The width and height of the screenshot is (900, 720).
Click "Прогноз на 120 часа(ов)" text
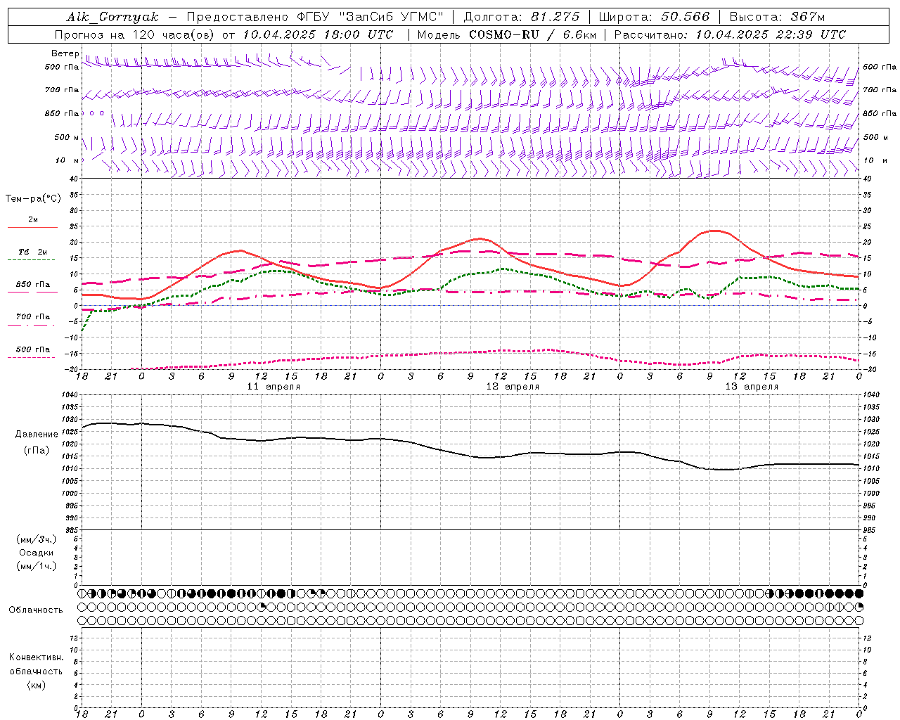[x=135, y=34]
